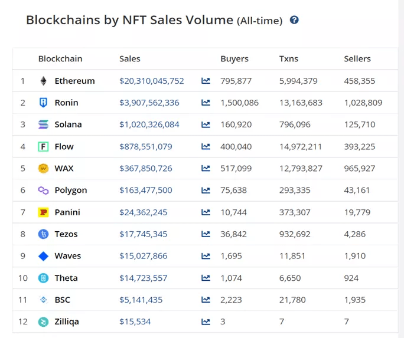
Task: Sort by the Sellers column header
Action: (x=357, y=59)
